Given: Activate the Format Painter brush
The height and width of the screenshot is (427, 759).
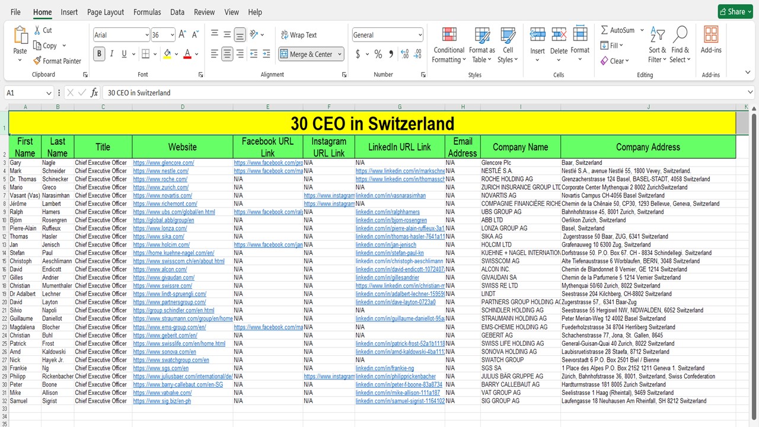Looking at the screenshot, I should (x=38, y=60).
